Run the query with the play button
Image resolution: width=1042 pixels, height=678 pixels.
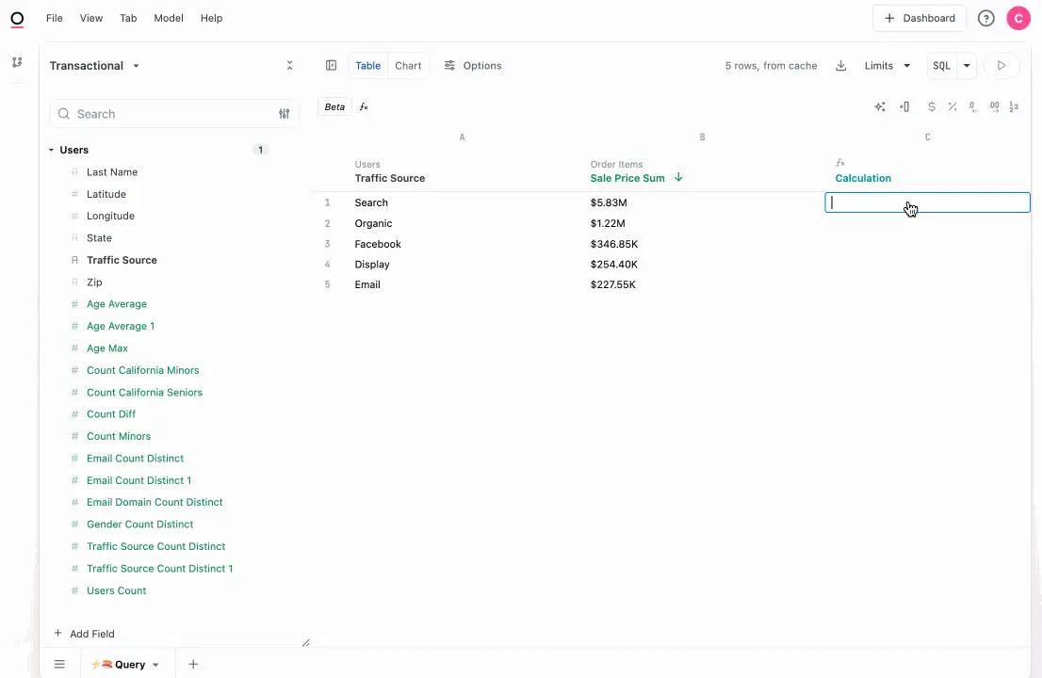[1001, 66]
